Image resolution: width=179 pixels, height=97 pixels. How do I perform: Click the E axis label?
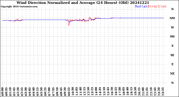[172, 64]
